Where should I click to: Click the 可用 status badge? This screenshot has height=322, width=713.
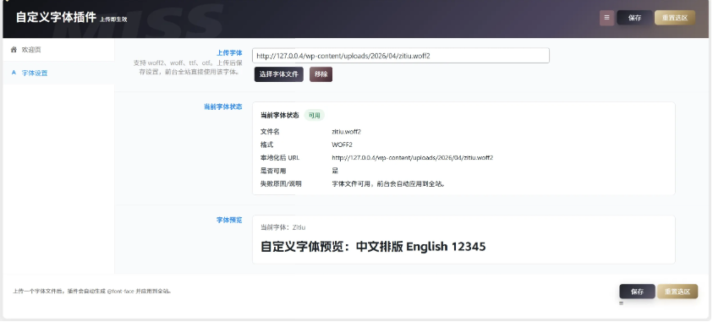coord(315,115)
